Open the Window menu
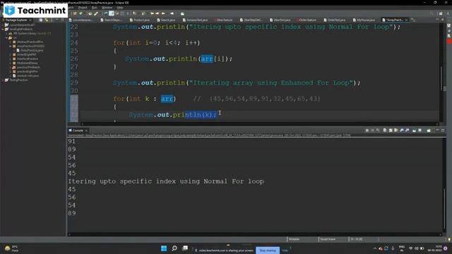 click(x=107, y=8)
